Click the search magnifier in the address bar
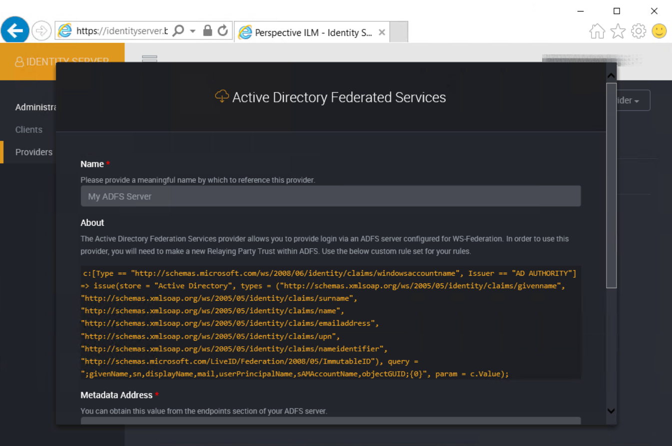672x446 pixels. coord(178,31)
